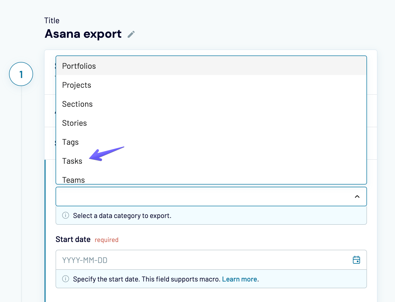
Task: Click the Asana export title text
Action: [x=83, y=34]
